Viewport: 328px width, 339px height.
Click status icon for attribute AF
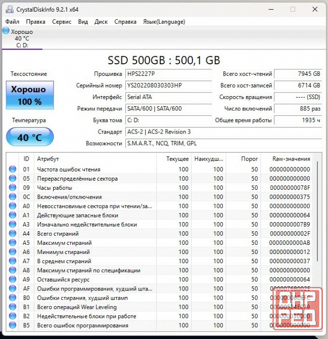tap(13, 288)
